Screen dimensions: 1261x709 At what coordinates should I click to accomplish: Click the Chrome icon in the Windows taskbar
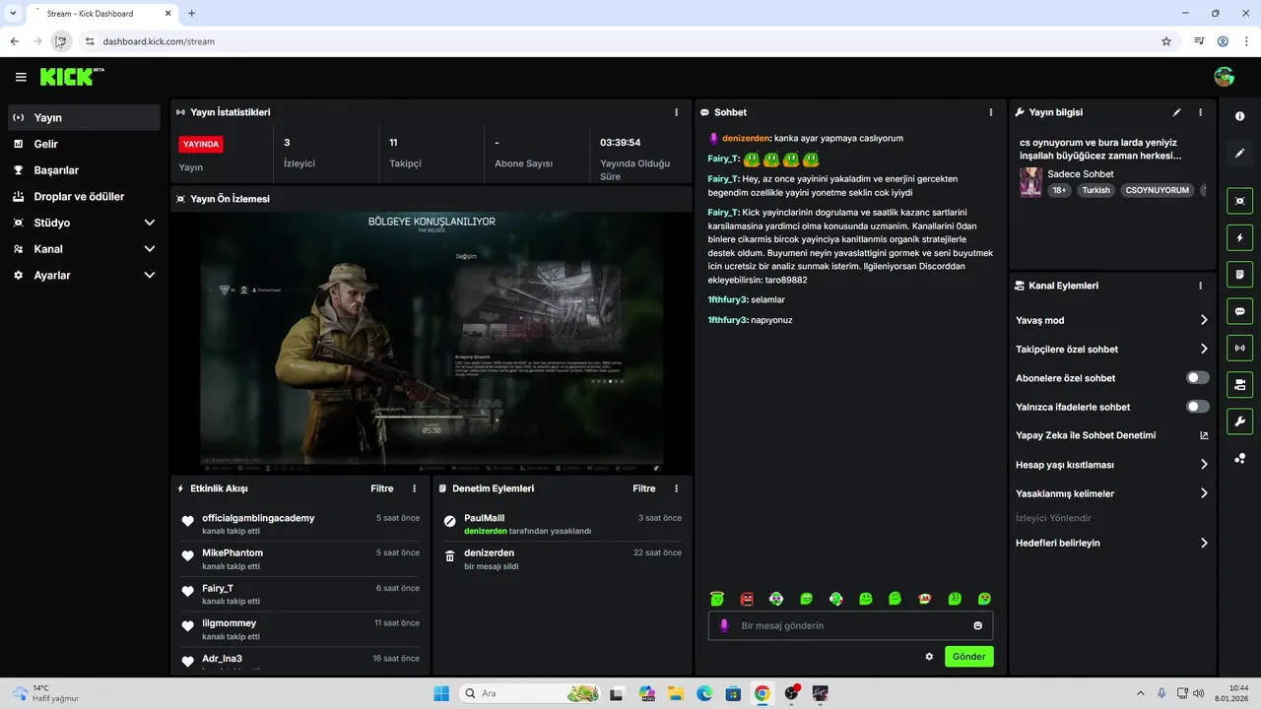click(x=762, y=693)
